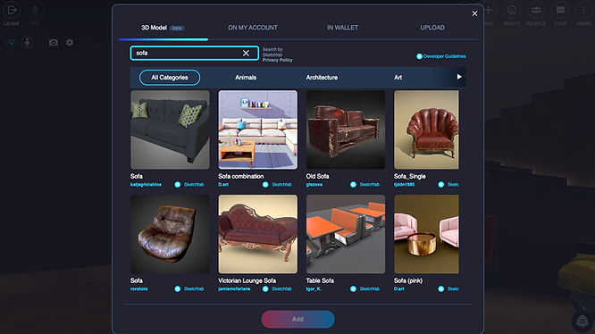Open author link glazova
Image resolution: width=595 pixels, height=334 pixels.
point(314,185)
